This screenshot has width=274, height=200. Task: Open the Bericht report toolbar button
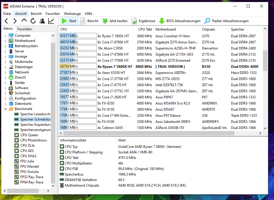click(89, 21)
